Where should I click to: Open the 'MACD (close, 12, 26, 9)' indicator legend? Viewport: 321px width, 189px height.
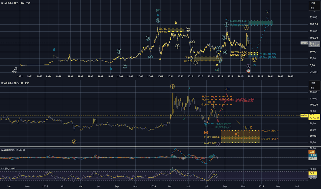coord(13,150)
